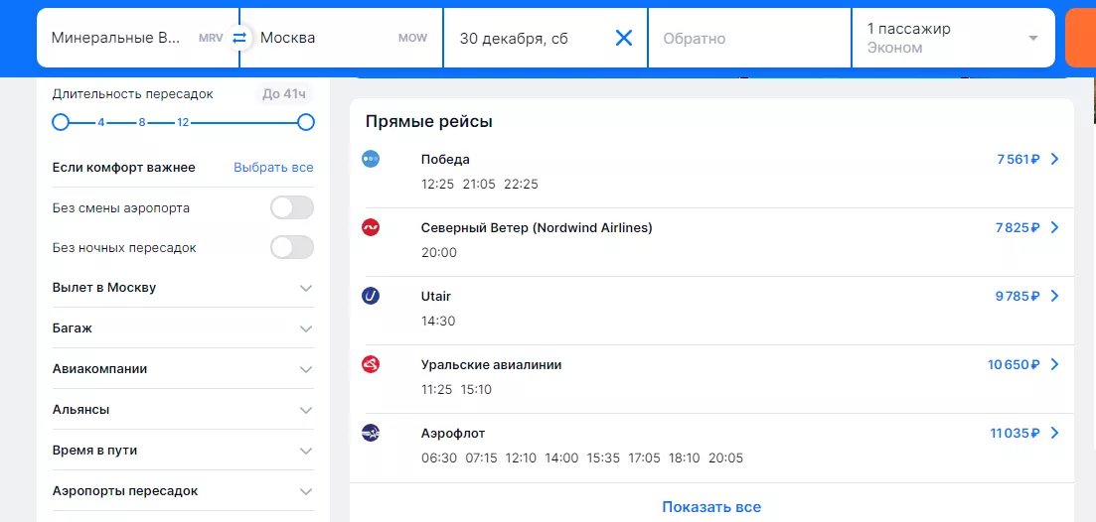Click the Обратно return date field
The height and width of the screenshot is (522, 1096).
pyautogui.click(x=748, y=39)
